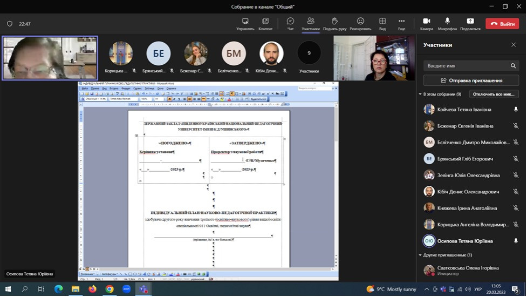527x297 pixels.
Task: Raise hand with Поднять руку icon
Action: coord(334,24)
